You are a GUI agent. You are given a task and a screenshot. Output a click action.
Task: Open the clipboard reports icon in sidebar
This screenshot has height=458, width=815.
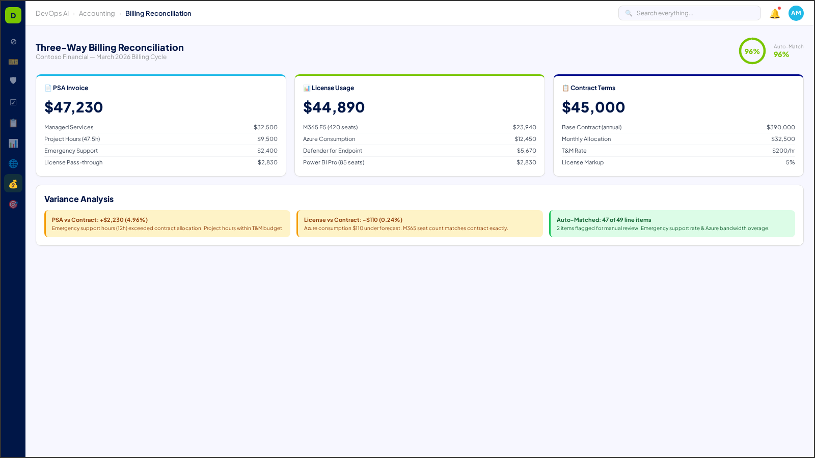[x=13, y=123]
